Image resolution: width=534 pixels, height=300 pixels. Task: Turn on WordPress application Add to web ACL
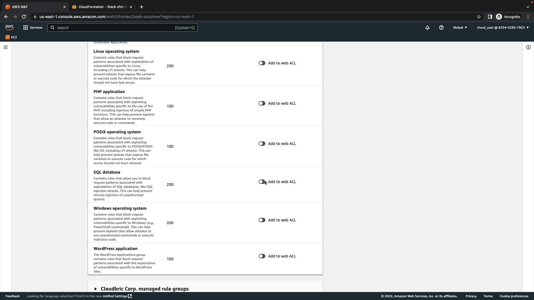point(262,256)
